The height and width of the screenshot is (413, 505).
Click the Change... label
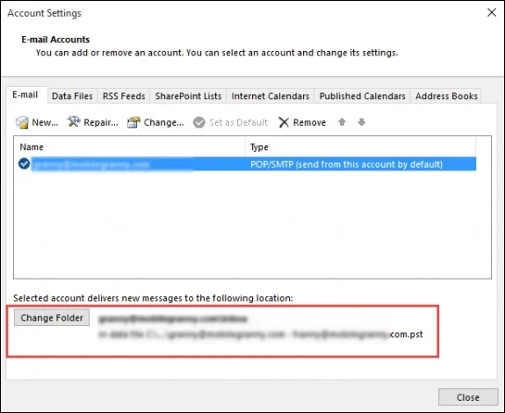pyautogui.click(x=163, y=122)
